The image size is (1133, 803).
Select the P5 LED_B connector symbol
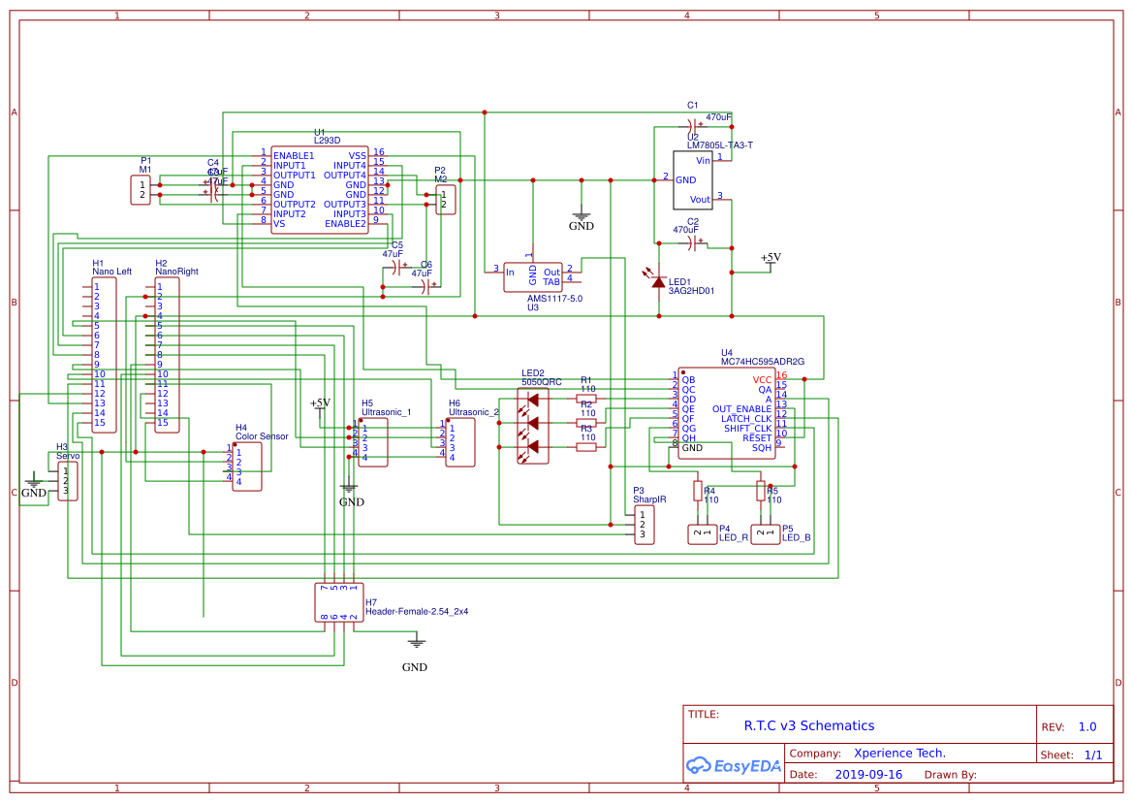pyautogui.click(x=766, y=534)
